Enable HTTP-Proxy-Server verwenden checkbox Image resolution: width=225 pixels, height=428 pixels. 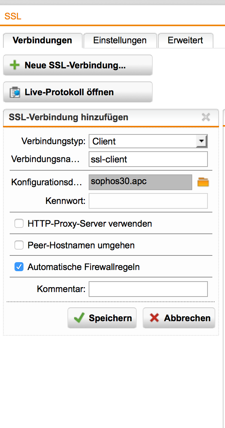(x=19, y=224)
